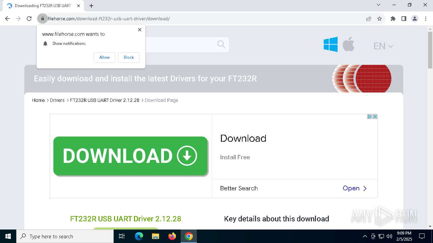Click the Download Install Free ad title
The height and width of the screenshot is (243, 433).
[243, 138]
